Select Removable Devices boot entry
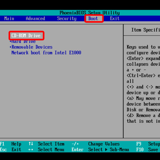This screenshot has height=160, width=160. point(32,47)
